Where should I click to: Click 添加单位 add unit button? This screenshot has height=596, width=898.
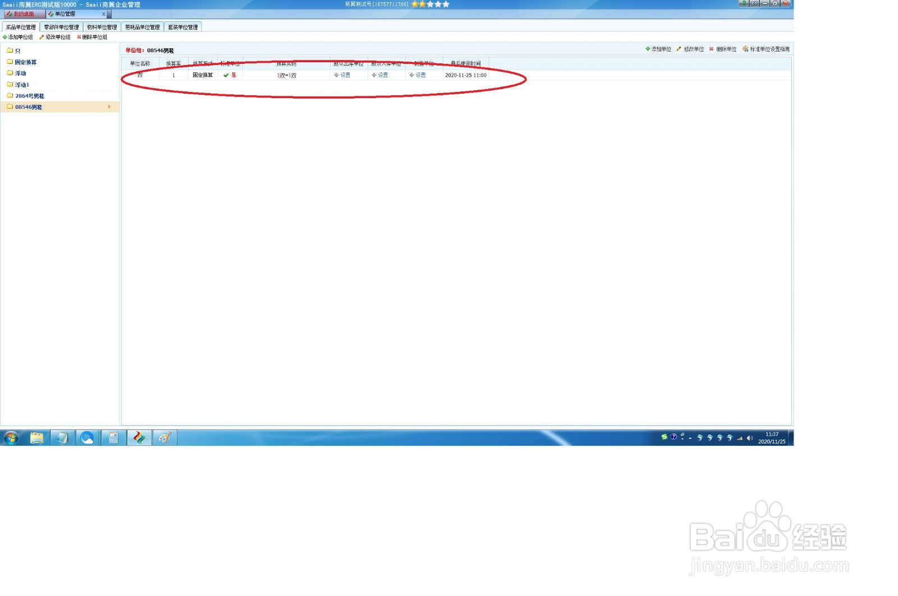tap(658, 49)
